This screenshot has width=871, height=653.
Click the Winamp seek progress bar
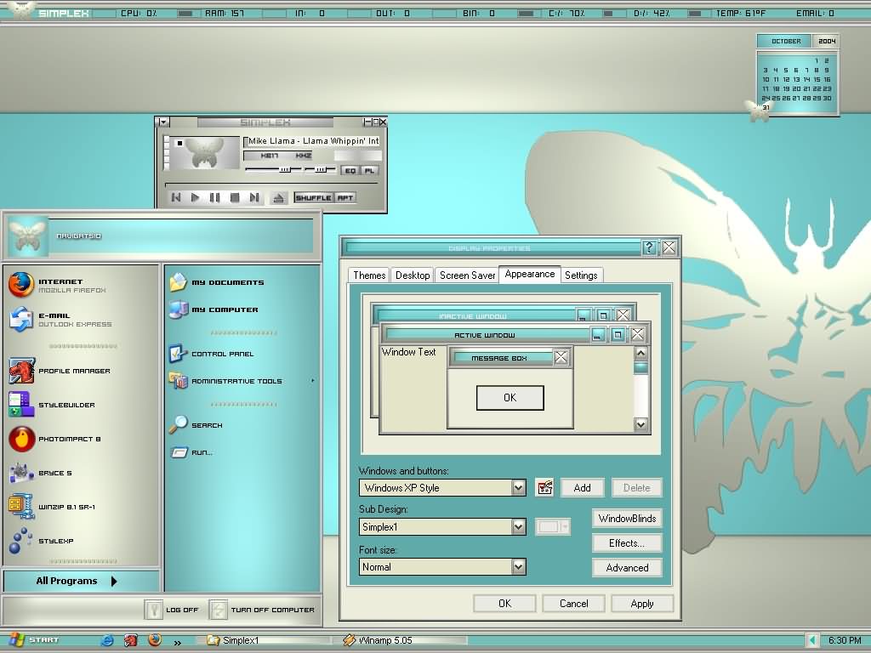tap(271, 183)
